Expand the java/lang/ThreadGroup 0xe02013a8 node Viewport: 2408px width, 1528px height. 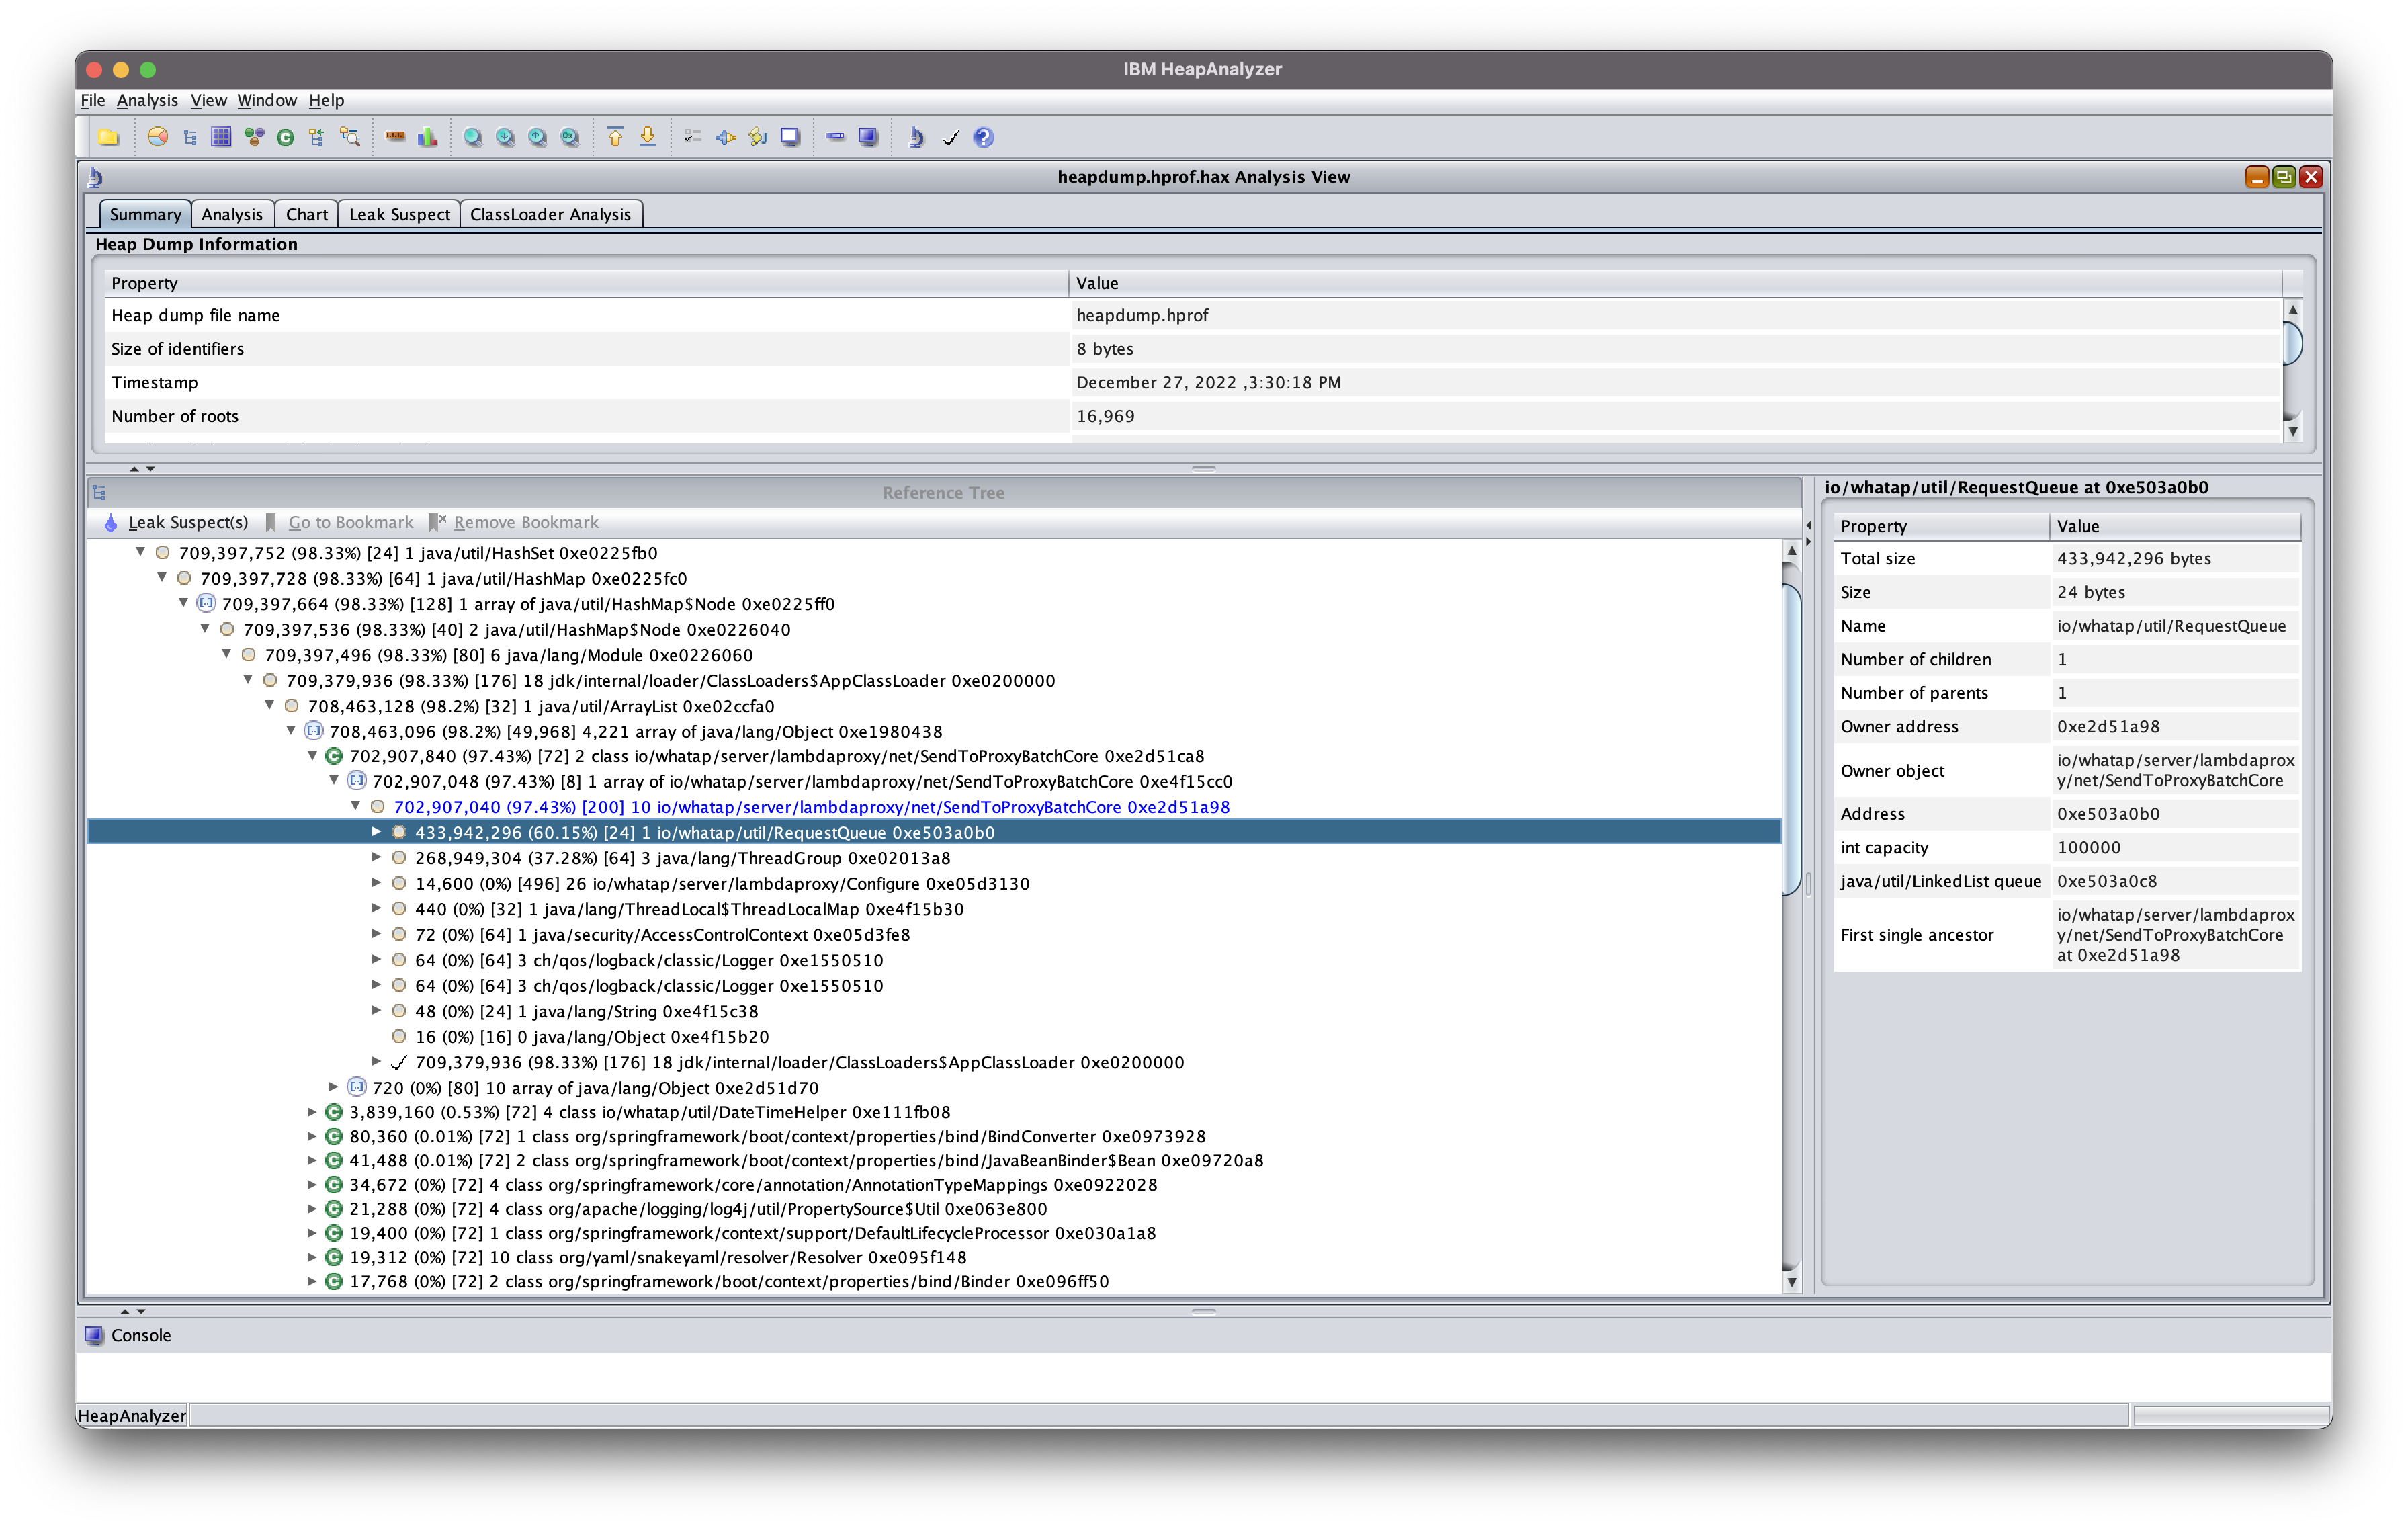pos(376,857)
